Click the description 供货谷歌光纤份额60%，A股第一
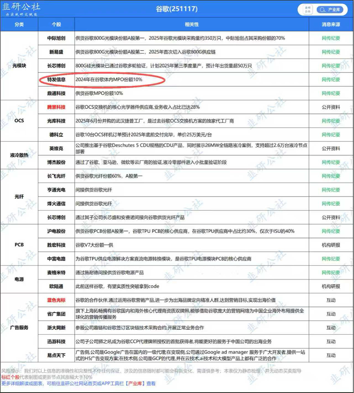 point(109,176)
